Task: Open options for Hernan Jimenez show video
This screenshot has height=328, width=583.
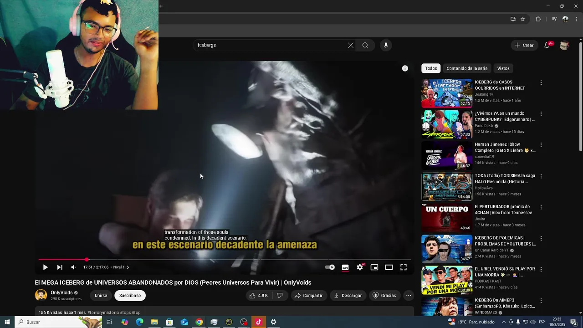Action: click(x=541, y=145)
